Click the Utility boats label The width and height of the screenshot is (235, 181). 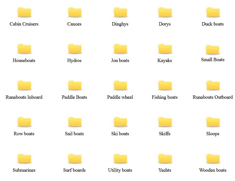120,170
